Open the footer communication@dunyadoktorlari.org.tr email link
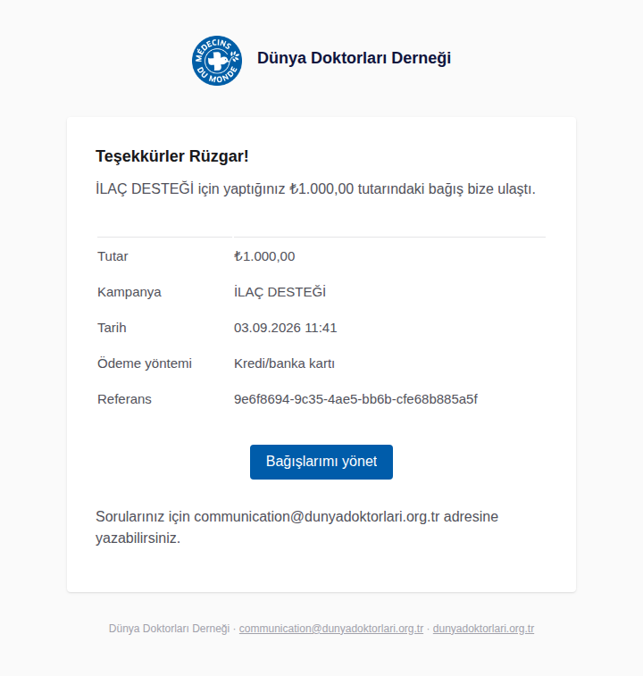643x676 pixels. (331, 629)
